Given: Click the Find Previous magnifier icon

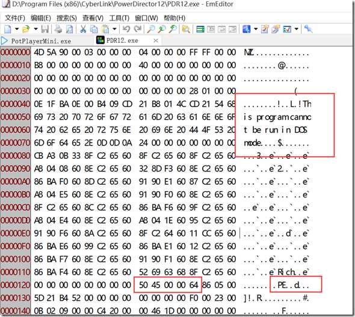Looking at the screenshot, I should [x=173, y=29].
